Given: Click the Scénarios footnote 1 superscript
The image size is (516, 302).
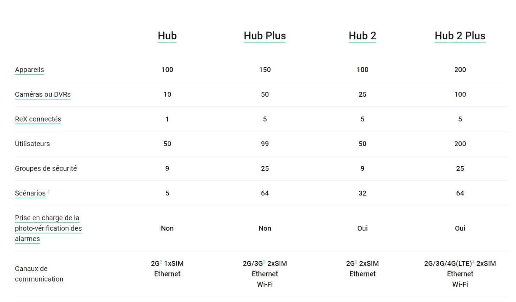Looking at the screenshot, I should click(48, 191).
